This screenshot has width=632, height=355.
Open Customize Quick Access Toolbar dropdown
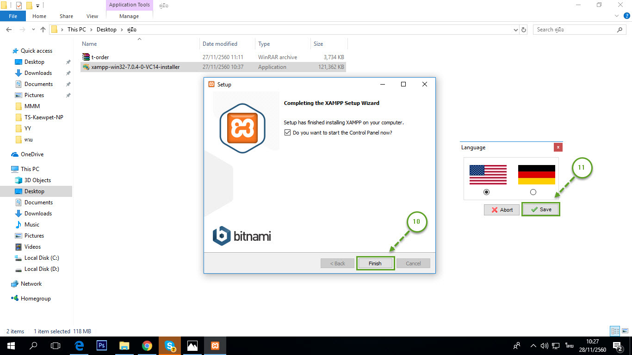(x=37, y=6)
